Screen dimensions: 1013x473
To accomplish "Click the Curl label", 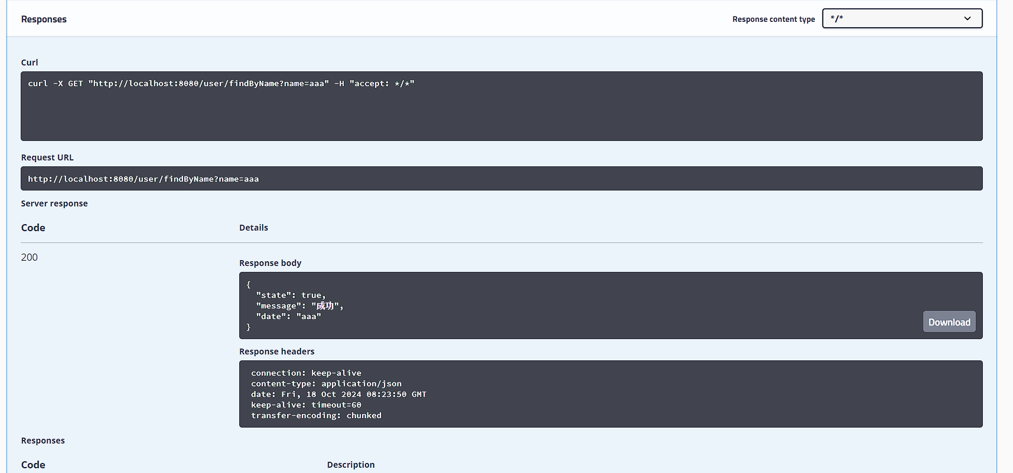I will point(30,63).
